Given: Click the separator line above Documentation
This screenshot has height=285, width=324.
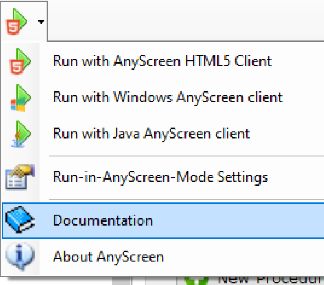Looking at the screenshot, I should (186, 199).
